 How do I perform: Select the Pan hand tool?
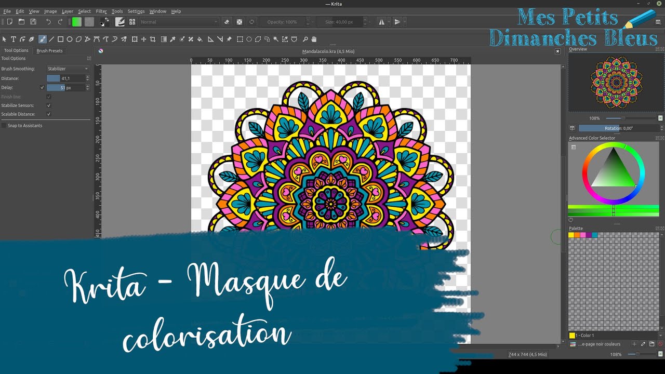tap(314, 39)
